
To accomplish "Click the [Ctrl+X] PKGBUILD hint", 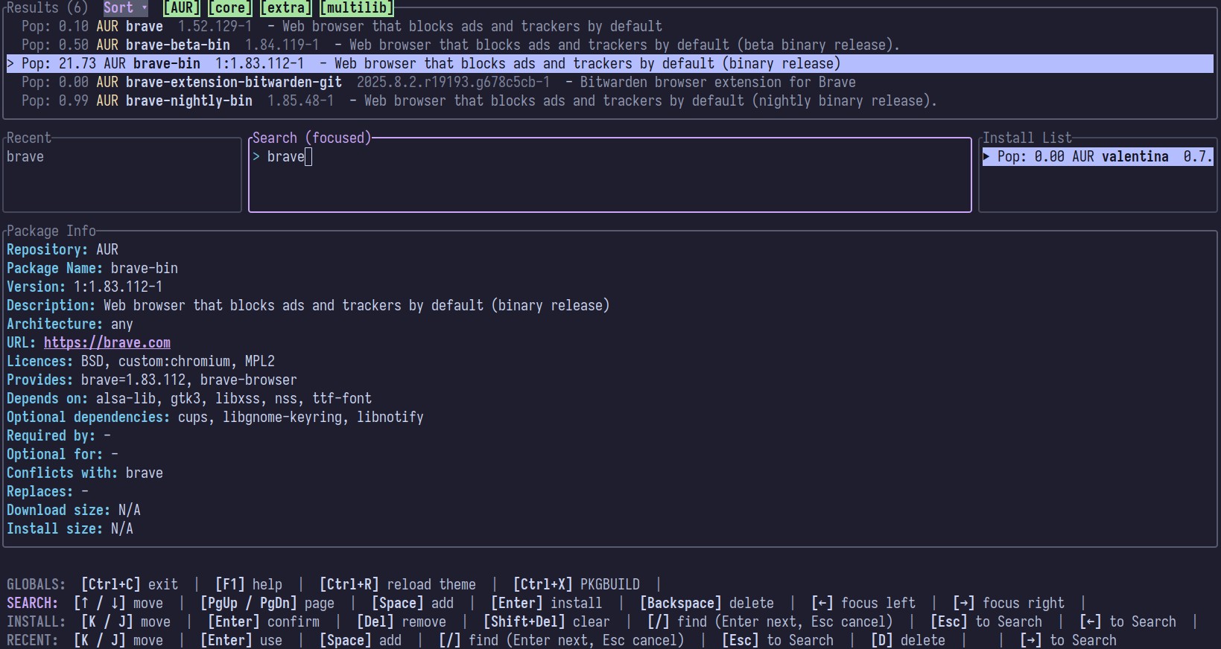I will click(x=576, y=584).
